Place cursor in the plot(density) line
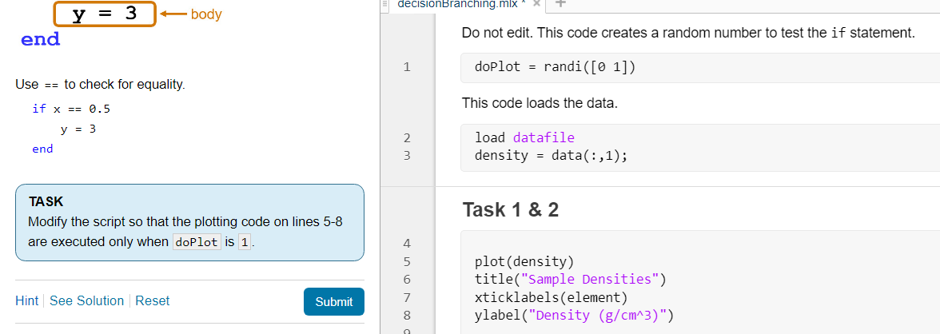 (x=524, y=261)
